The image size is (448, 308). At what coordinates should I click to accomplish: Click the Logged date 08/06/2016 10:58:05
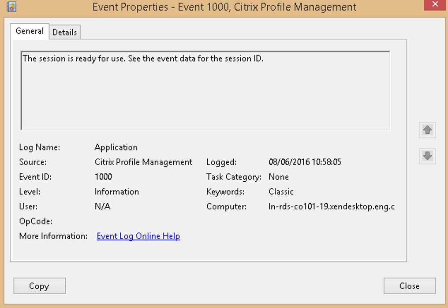(x=305, y=162)
